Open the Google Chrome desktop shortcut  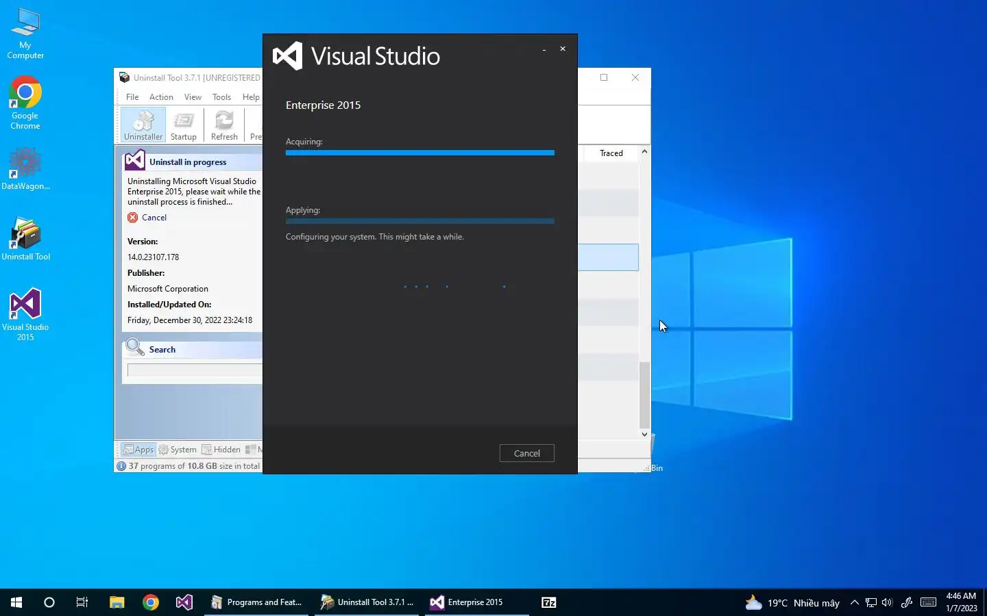pos(25,103)
